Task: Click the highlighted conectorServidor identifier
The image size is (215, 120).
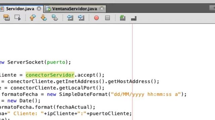Action: [x=50, y=75]
